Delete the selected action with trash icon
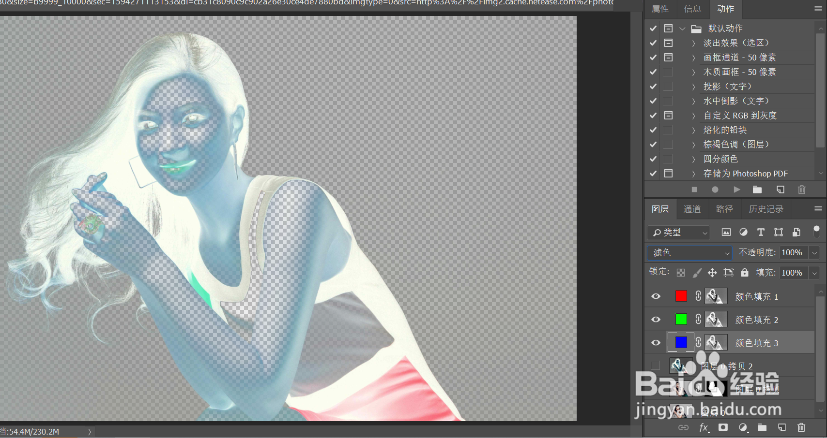Image resolution: width=827 pixels, height=438 pixels. pos(802,190)
